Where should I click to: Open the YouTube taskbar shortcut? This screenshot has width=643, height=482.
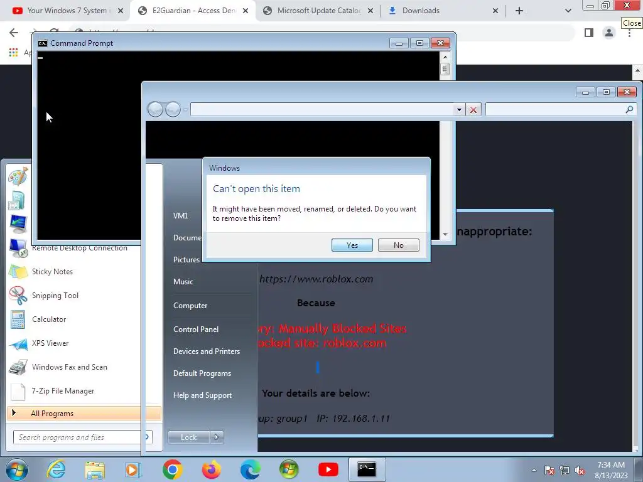pyautogui.click(x=328, y=469)
